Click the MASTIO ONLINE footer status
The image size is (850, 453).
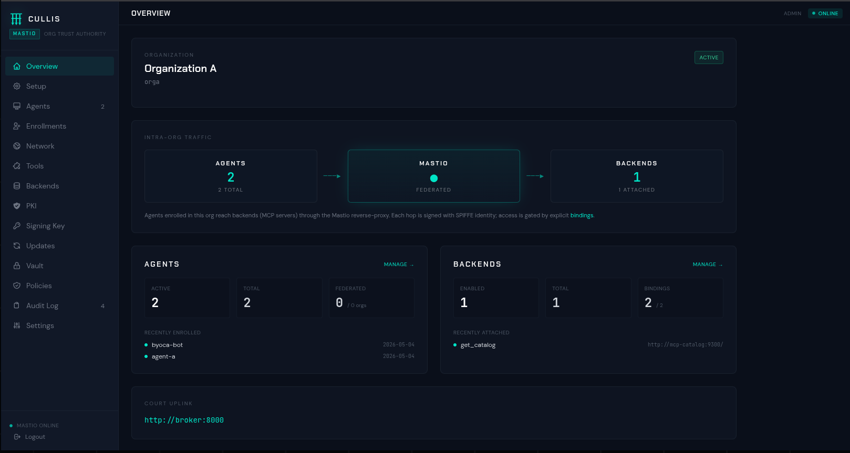click(x=35, y=426)
